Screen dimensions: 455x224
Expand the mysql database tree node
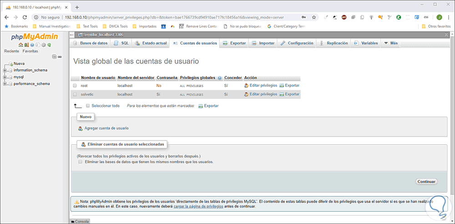click(x=5, y=77)
